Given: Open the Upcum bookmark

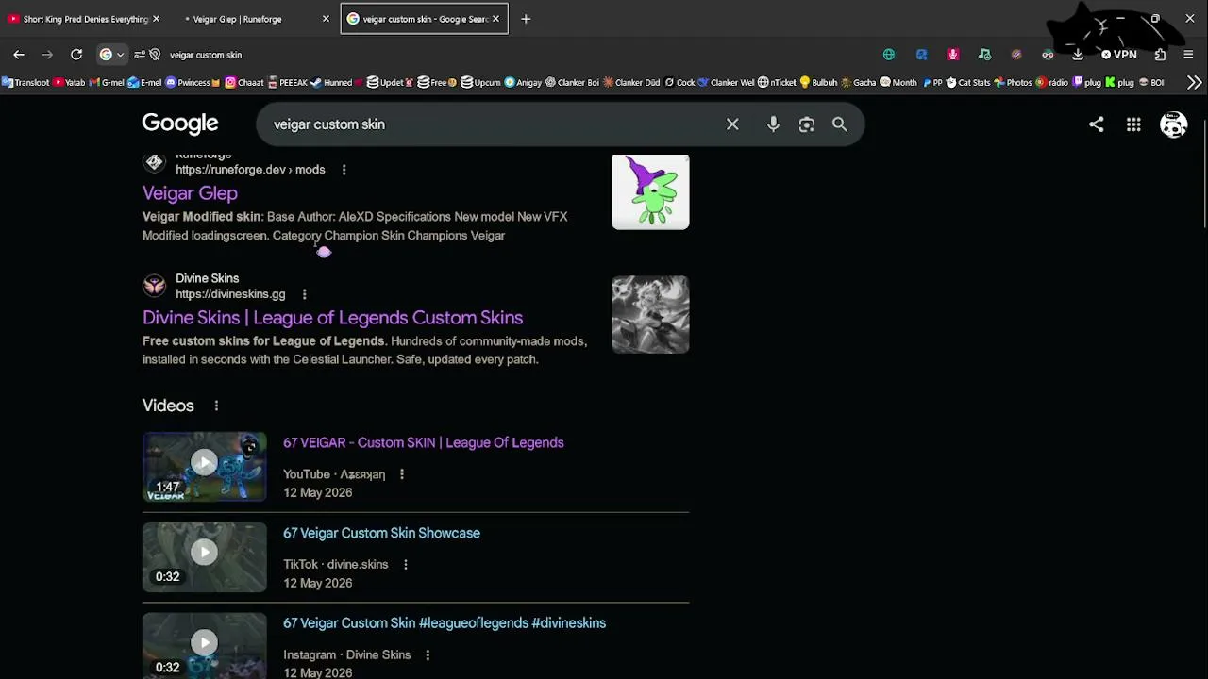Looking at the screenshot, I should point(480,83).
